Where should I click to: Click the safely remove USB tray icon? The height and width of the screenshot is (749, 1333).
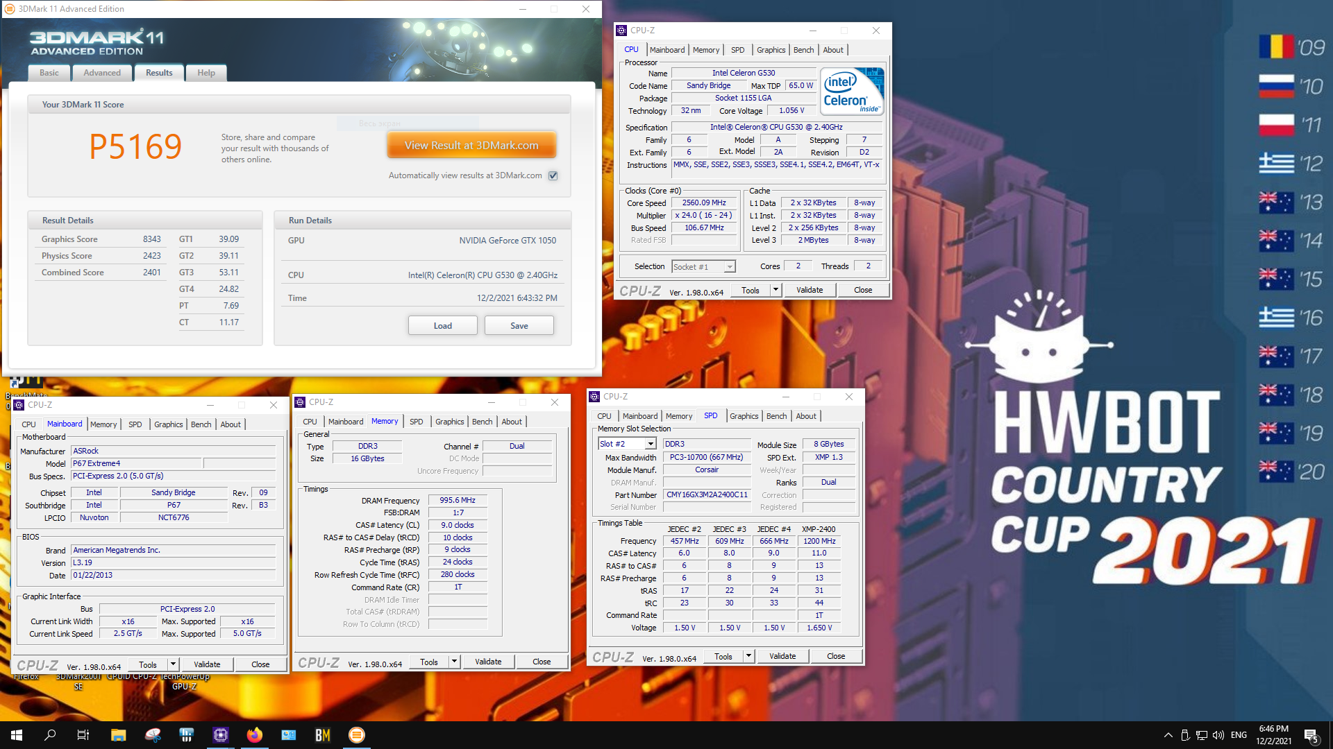[1185, 735]
